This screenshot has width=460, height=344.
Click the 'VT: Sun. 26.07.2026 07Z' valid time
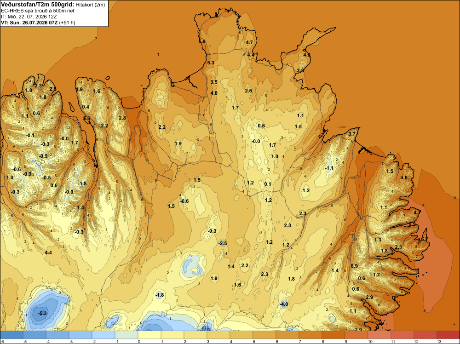(29, 23)
